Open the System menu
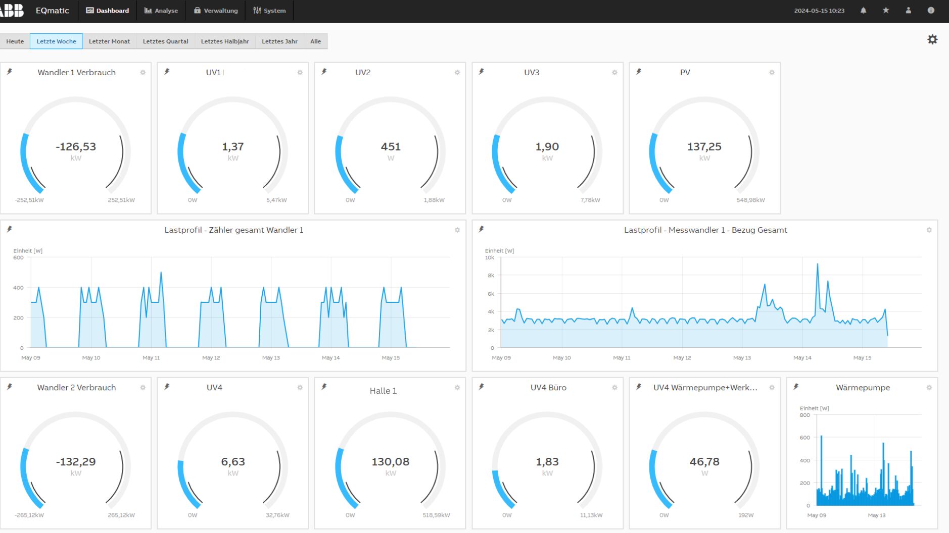 (x=269, y=11)
